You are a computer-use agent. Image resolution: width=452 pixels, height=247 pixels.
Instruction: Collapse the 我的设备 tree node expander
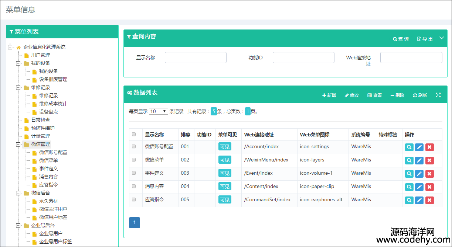(18, 63)
